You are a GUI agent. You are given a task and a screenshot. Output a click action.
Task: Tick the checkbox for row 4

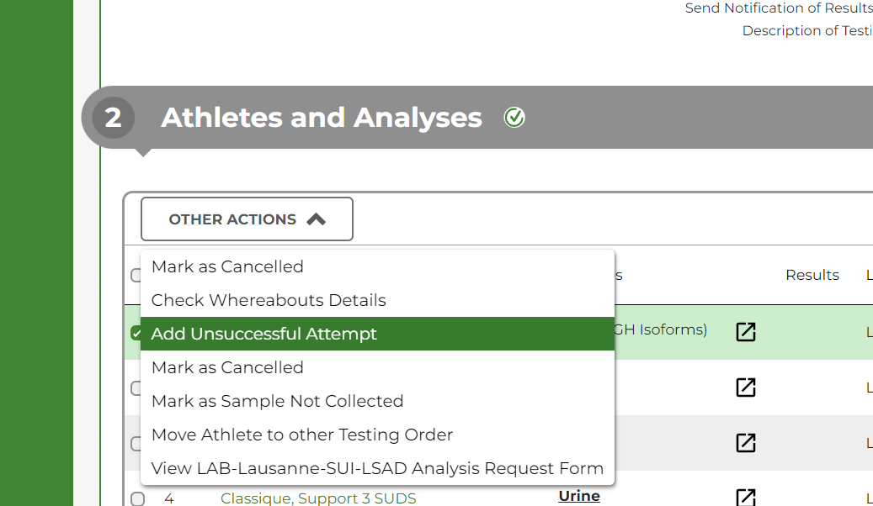point(137,498)
